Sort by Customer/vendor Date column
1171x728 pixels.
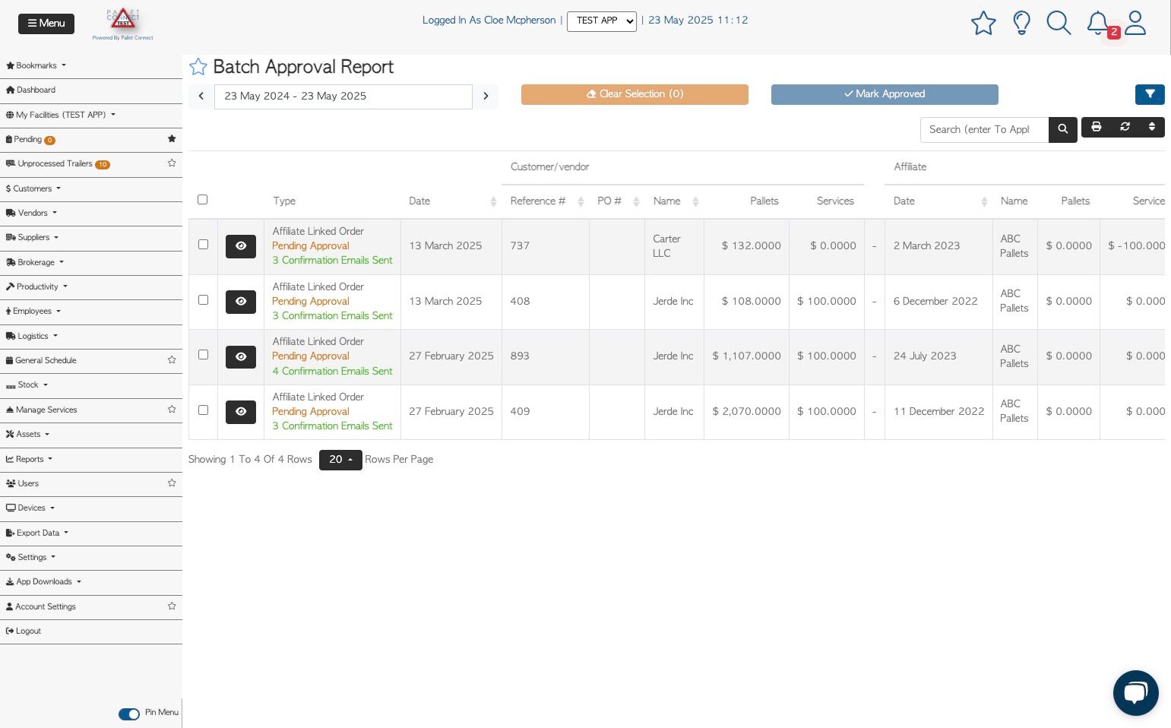451,201
